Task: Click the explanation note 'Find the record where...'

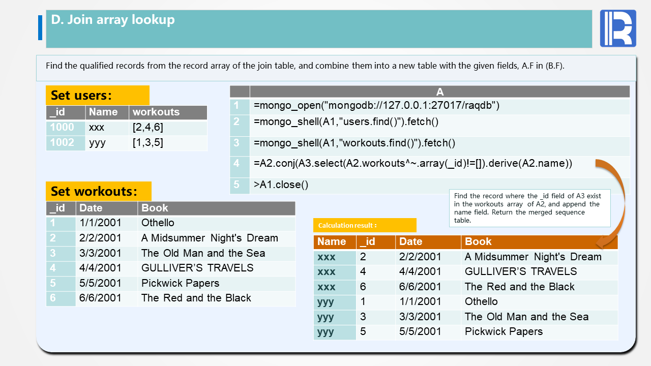Action: 529,208
